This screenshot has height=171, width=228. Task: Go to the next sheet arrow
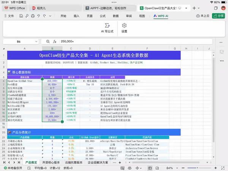(x=14, y=162)
